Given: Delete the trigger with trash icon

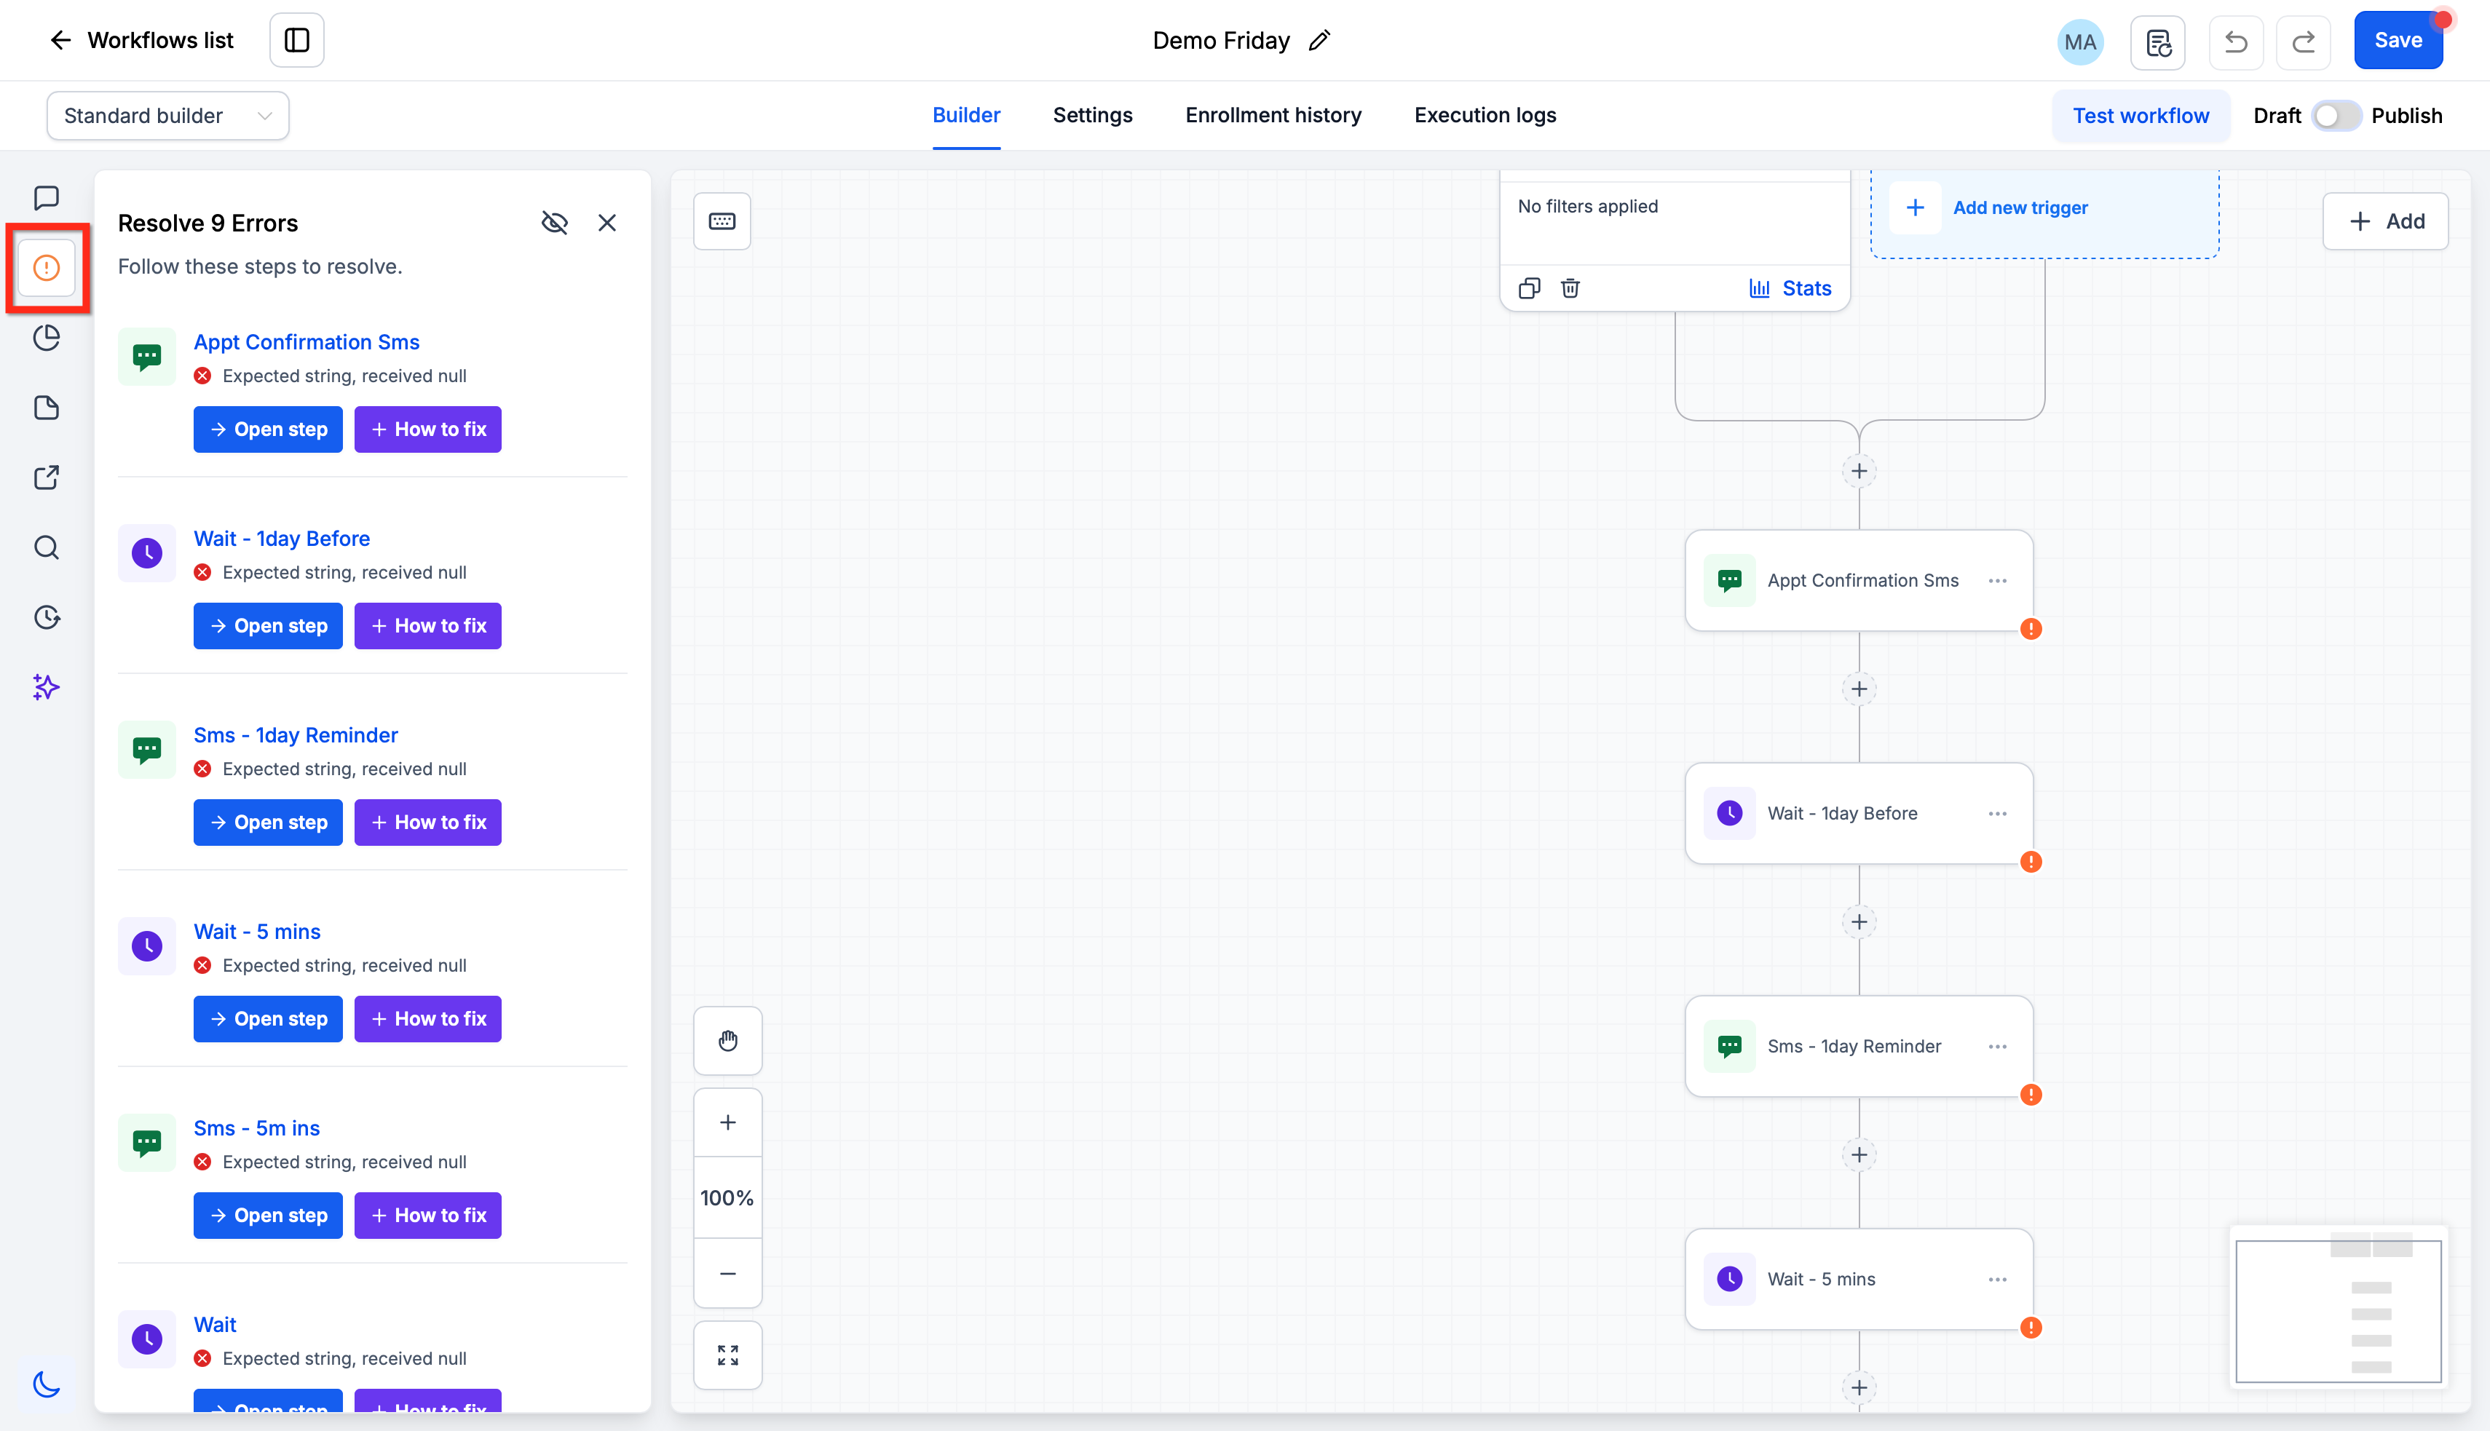Looking at the screenshot, I should click(1570, 288).
